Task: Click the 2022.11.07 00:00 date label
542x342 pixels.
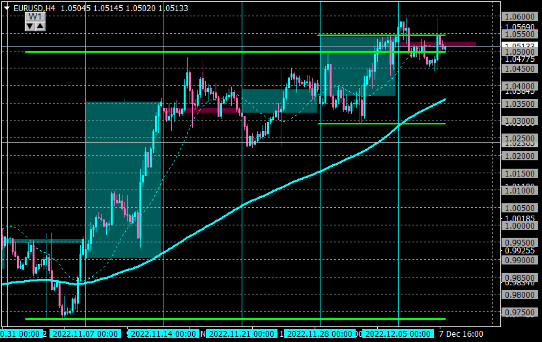Action: [x=85, y=334]
